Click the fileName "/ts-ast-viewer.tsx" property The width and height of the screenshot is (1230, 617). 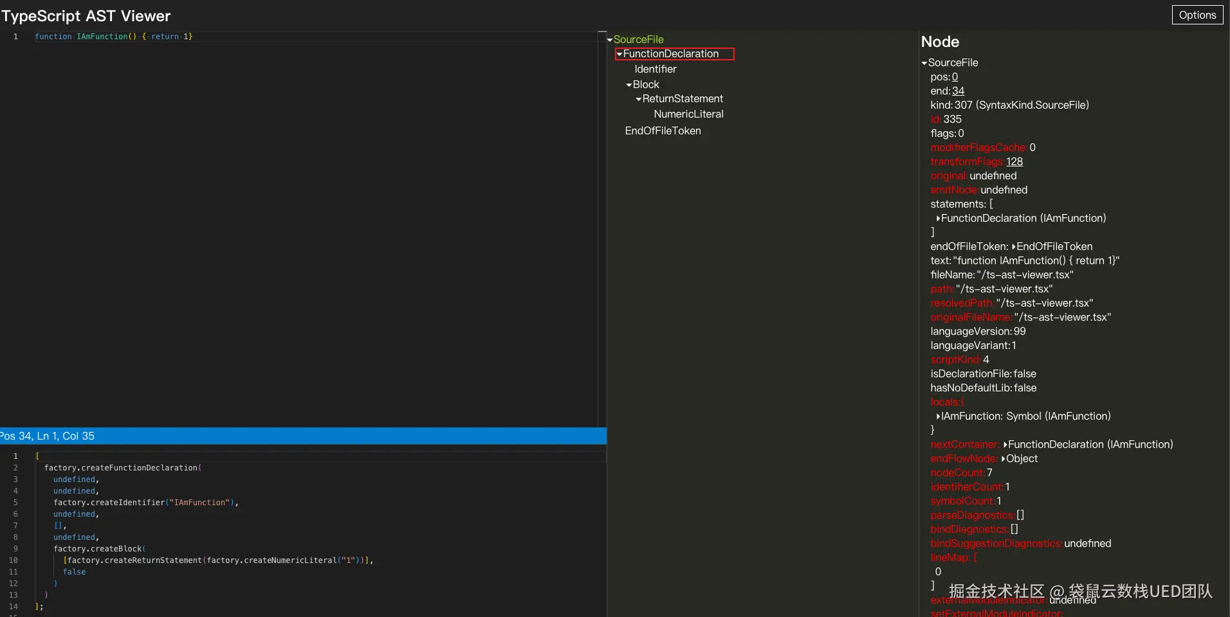[x=1002, y=275]
